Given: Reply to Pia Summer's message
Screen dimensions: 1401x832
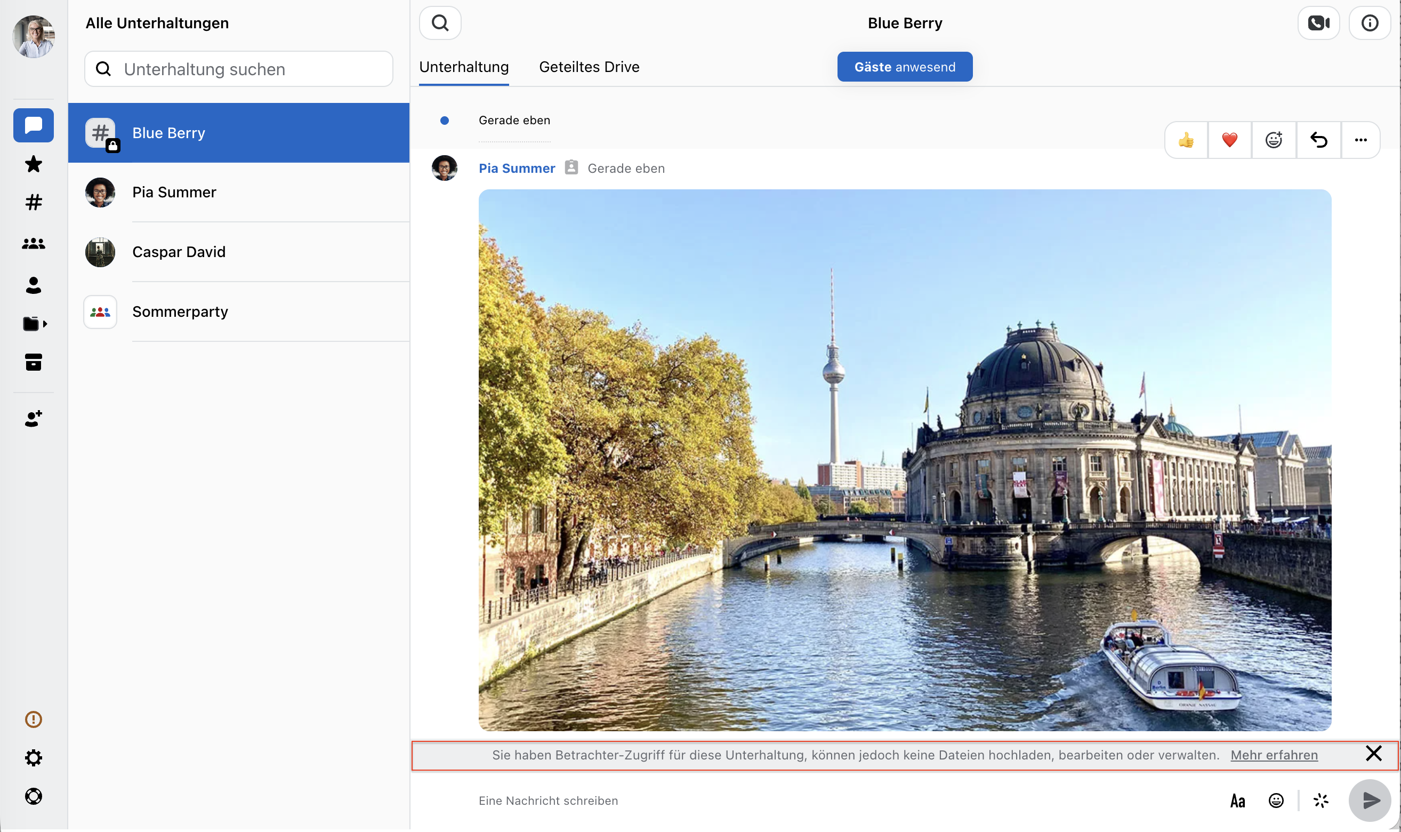Looking at the screenshot, I should (1318, 140).
